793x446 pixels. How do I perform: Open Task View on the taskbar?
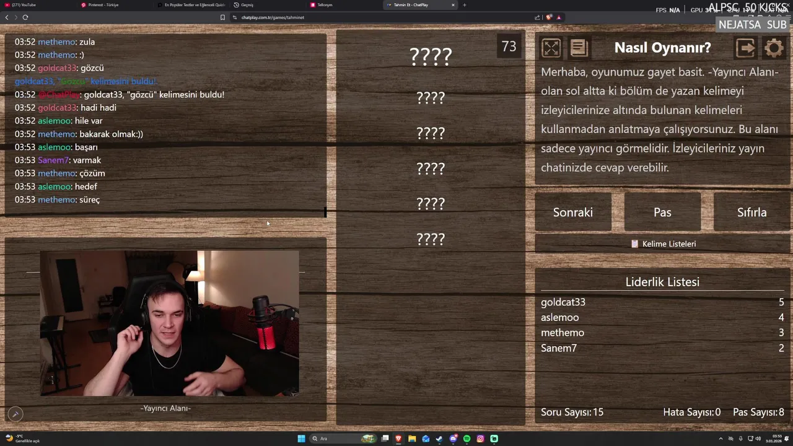point(385,439)
